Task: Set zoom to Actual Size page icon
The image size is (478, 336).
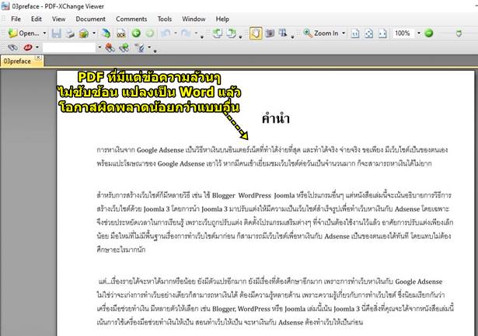Action: pyautogui.click(x=355, y=33)
